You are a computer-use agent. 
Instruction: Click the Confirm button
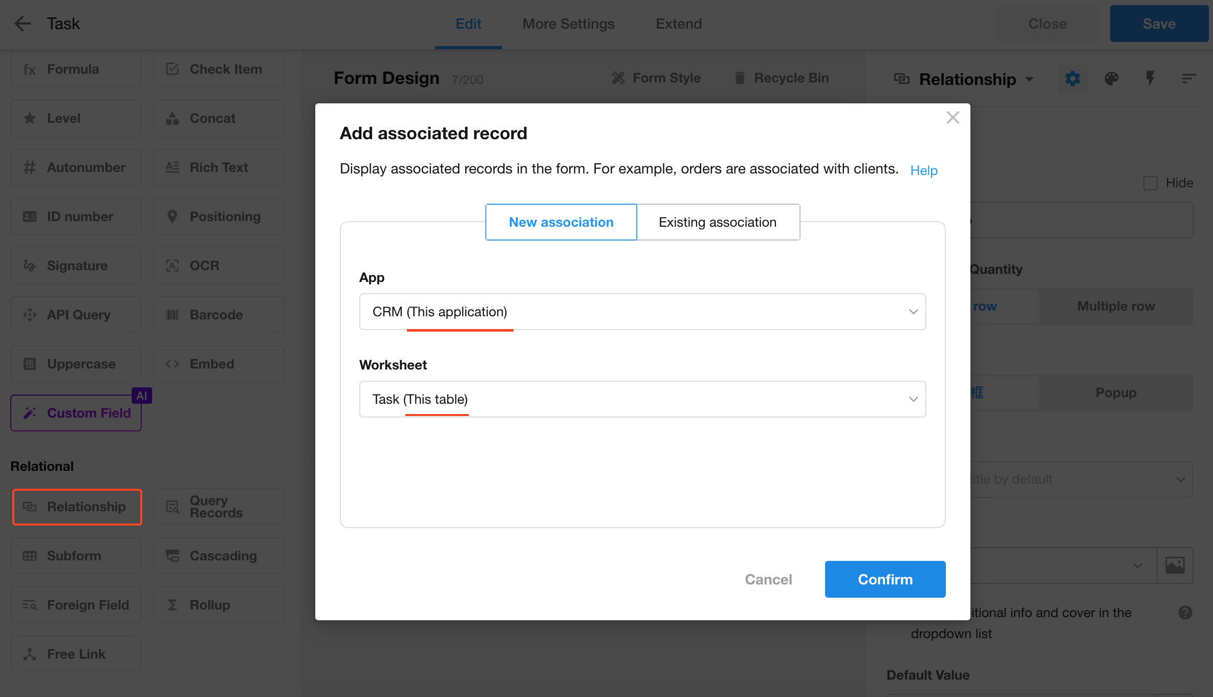[x=885, y=579]
